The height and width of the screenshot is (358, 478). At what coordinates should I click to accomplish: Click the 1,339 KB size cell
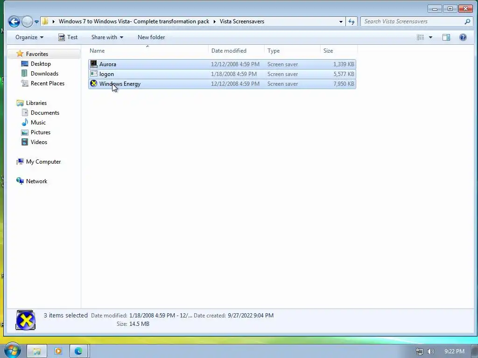pos(344,64)
